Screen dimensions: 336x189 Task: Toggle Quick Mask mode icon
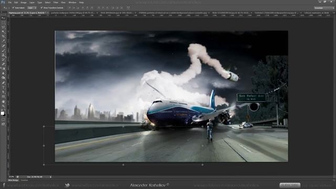point(3,120)
